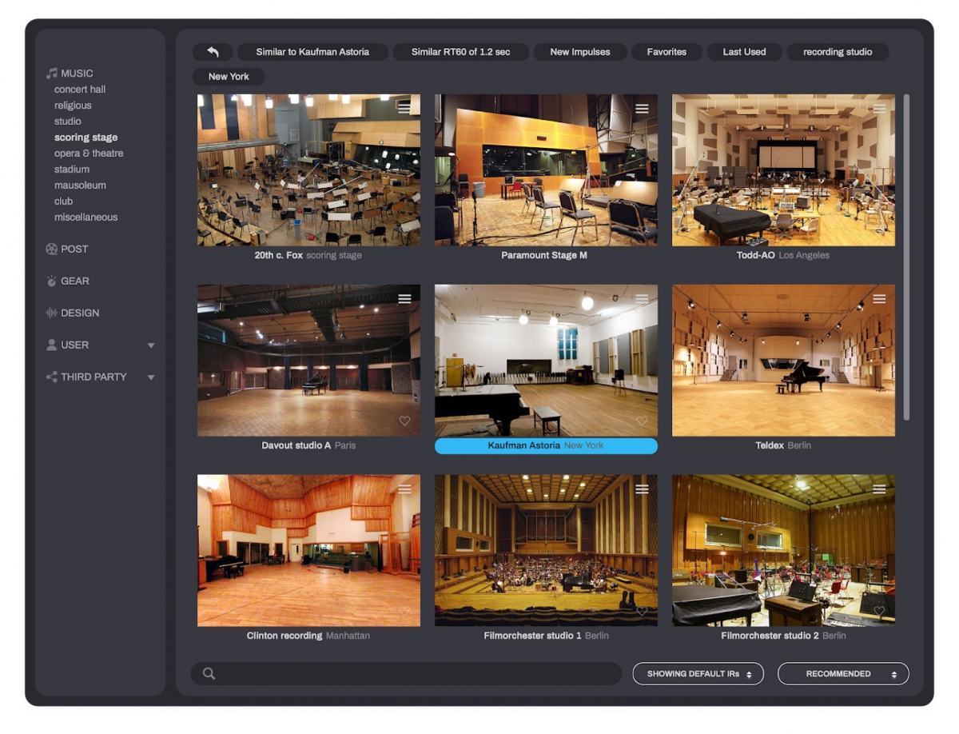Screen dimensions: 959x734
Task: Select the religious category
Action: tap(73, 106)
